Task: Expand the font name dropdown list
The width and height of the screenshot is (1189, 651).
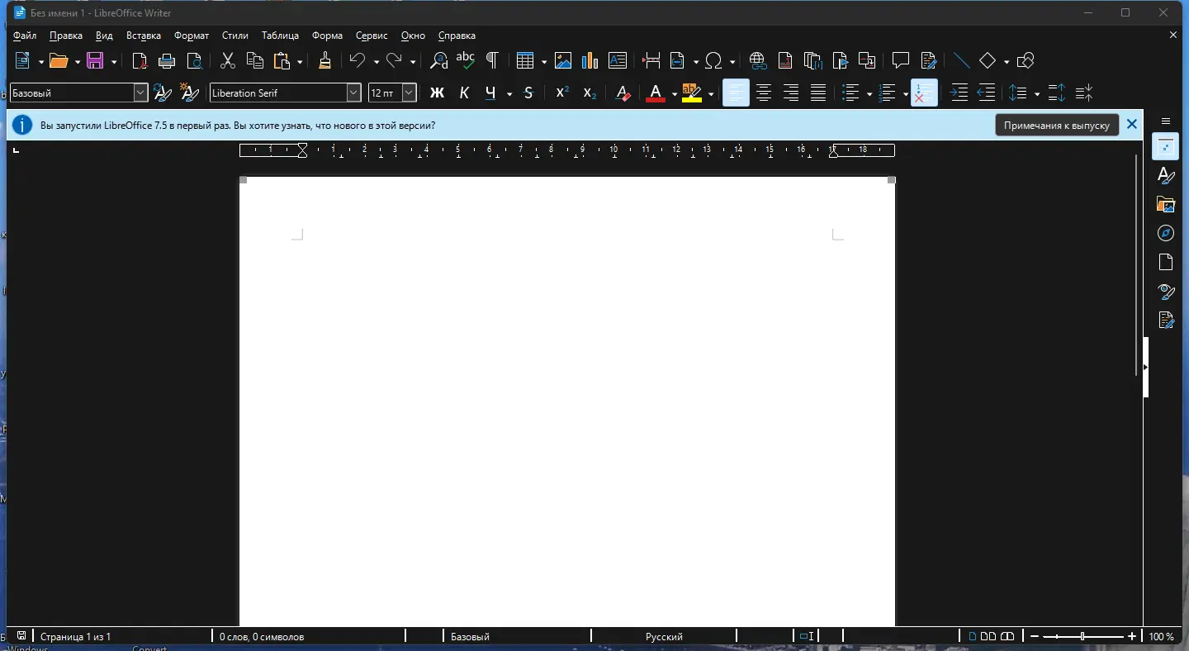Action: (354, 93)
